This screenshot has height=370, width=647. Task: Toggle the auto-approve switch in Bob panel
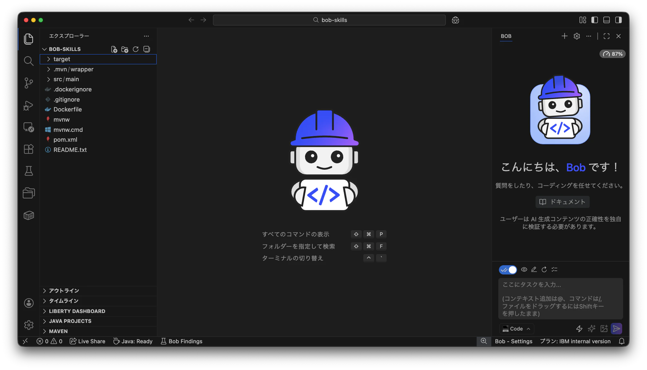[508, 270]
